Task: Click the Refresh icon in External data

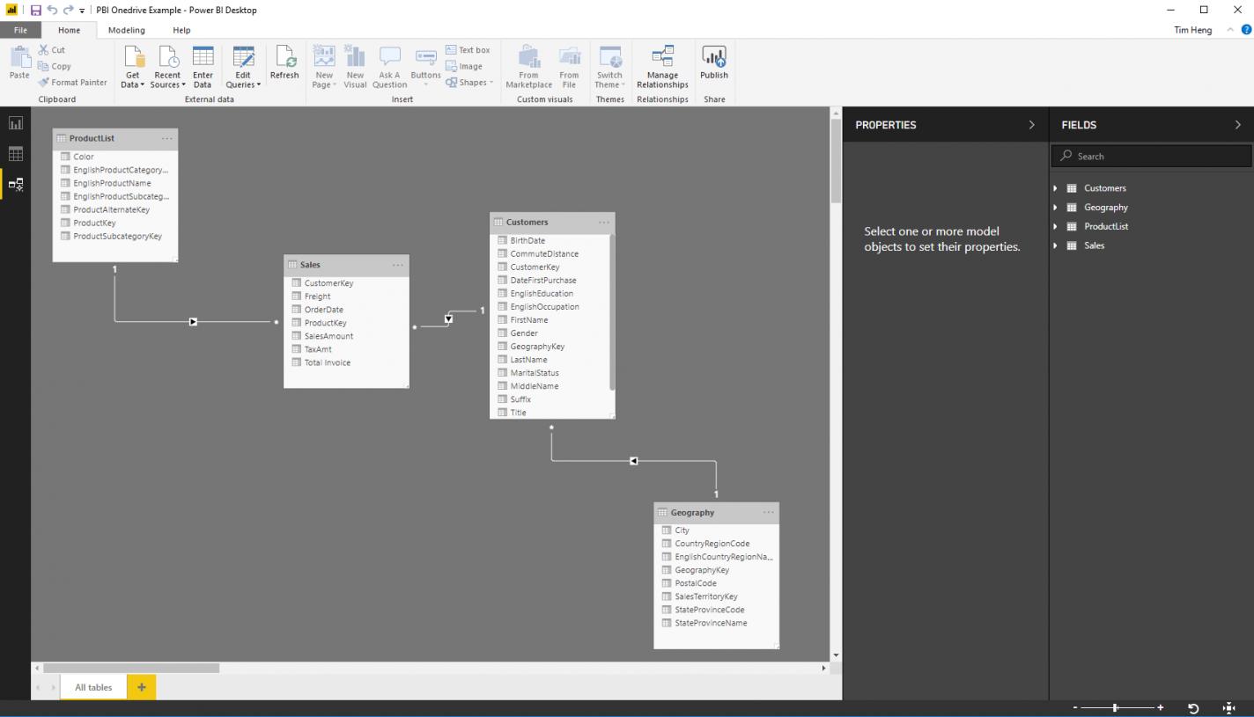Action: (x=284, y=56)
